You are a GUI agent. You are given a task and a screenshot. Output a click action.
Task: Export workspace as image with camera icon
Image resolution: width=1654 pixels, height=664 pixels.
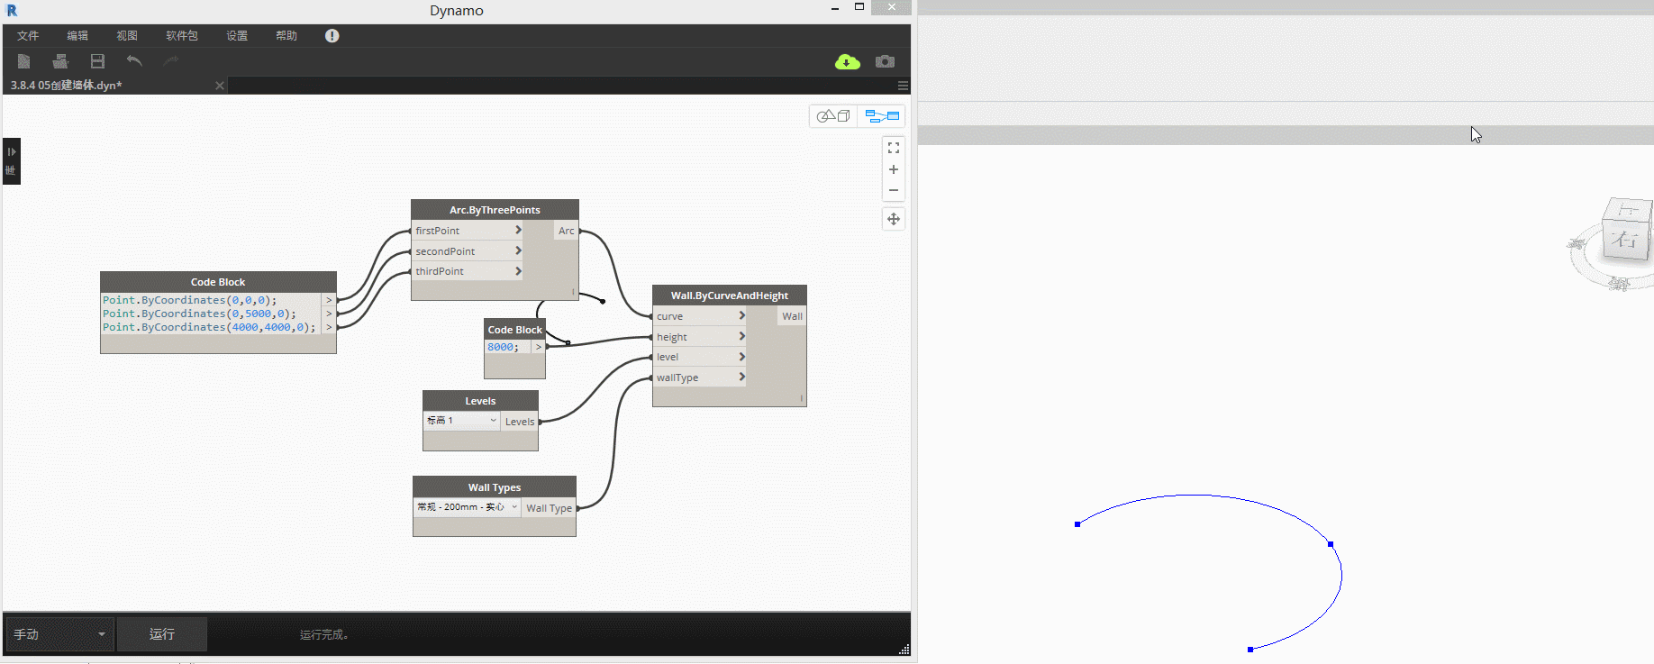point(886,61)
